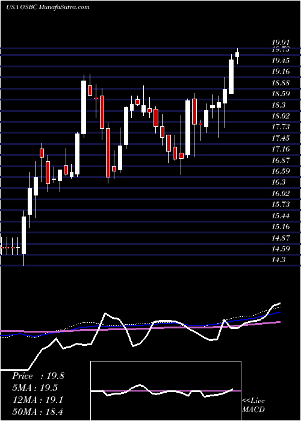Click the 19.16 price axis label

click(281, 72)
